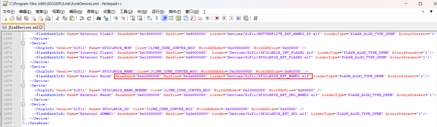Image resolution: width=437 pixels, height=127 pixels.
Task: Collapse the Device block at line 1683
Action: coord(23,104)
